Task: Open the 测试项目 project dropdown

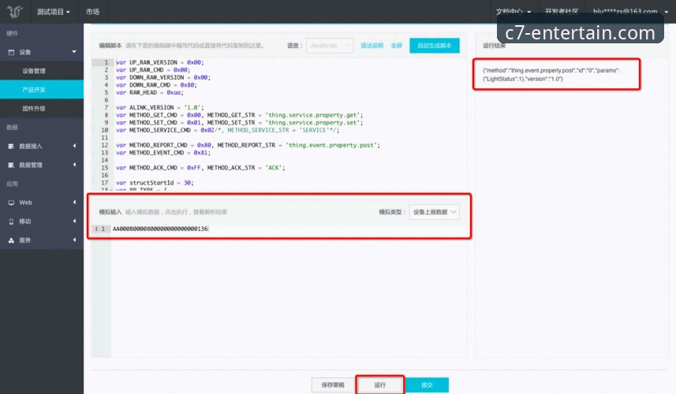Action: (x=53, y=12)
